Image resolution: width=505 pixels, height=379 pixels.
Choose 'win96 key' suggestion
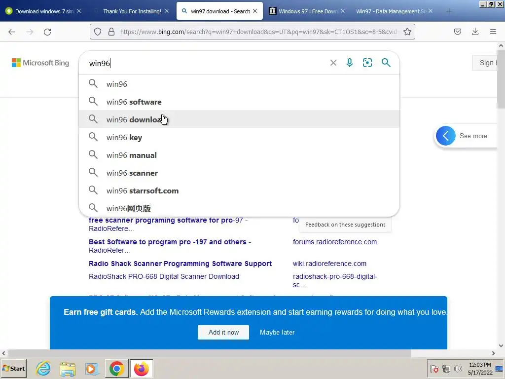coord(239,137)
